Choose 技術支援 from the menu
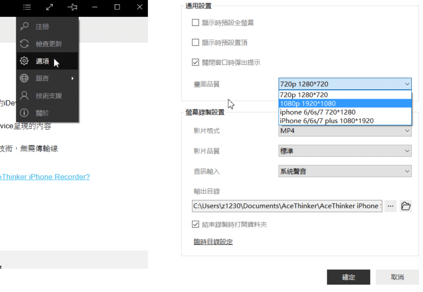 pyautogui.click(x=48, y=96)
